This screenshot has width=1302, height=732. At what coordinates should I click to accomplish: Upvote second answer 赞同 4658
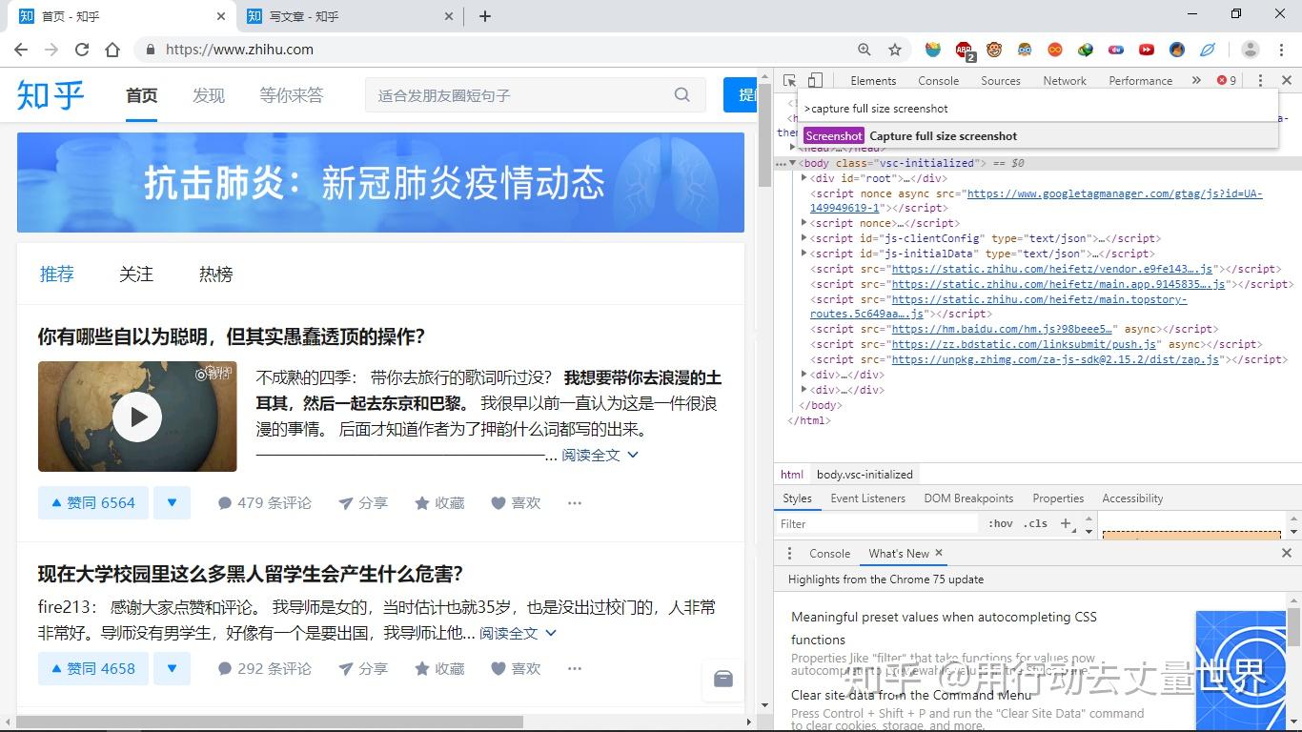[93, 668]
